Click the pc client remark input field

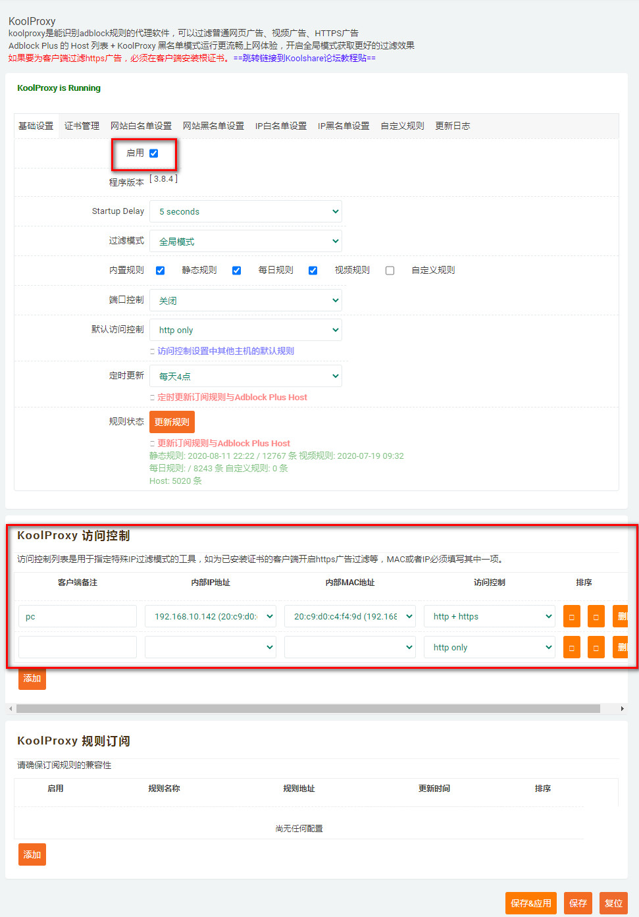pyautogui.click(x=77, y=616)
